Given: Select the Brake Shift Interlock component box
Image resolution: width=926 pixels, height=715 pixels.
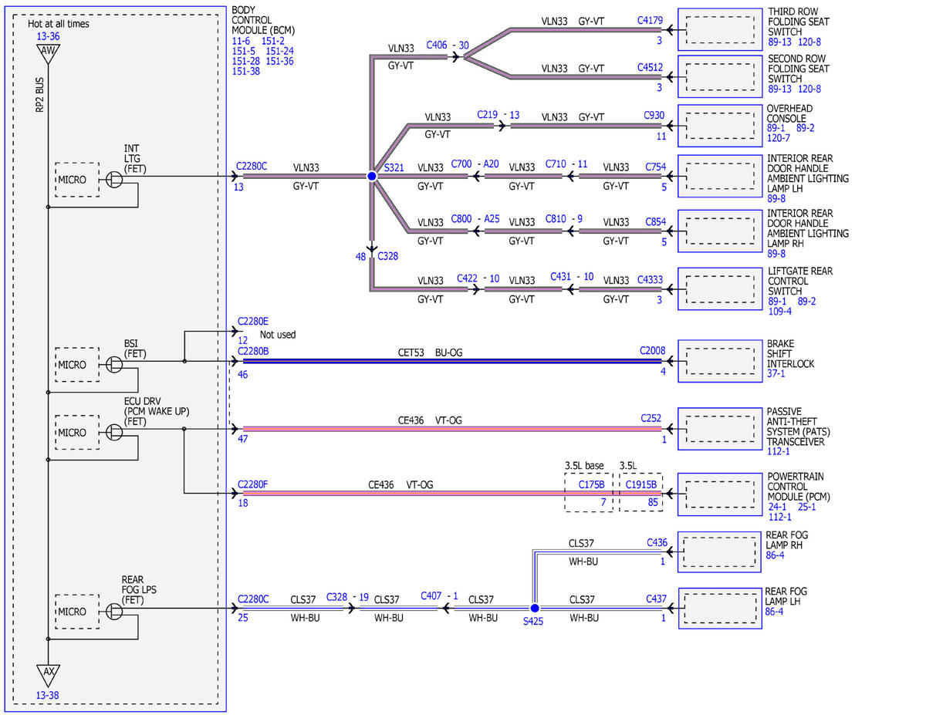Looking at the screenshot, I should pos(720,361).
